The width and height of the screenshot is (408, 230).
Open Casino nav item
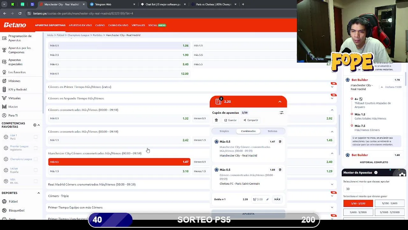[100, 25]
